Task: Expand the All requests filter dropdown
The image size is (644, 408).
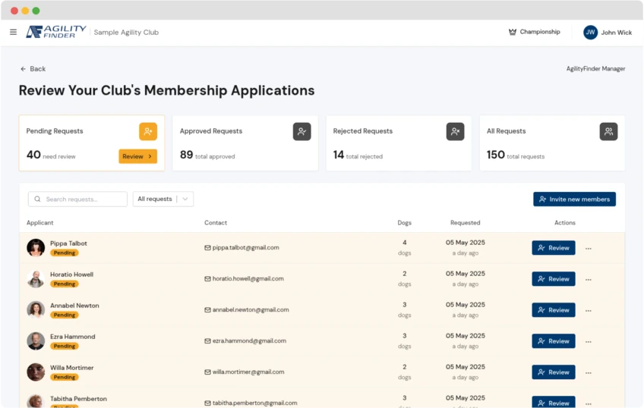Action: click(163, 199)
